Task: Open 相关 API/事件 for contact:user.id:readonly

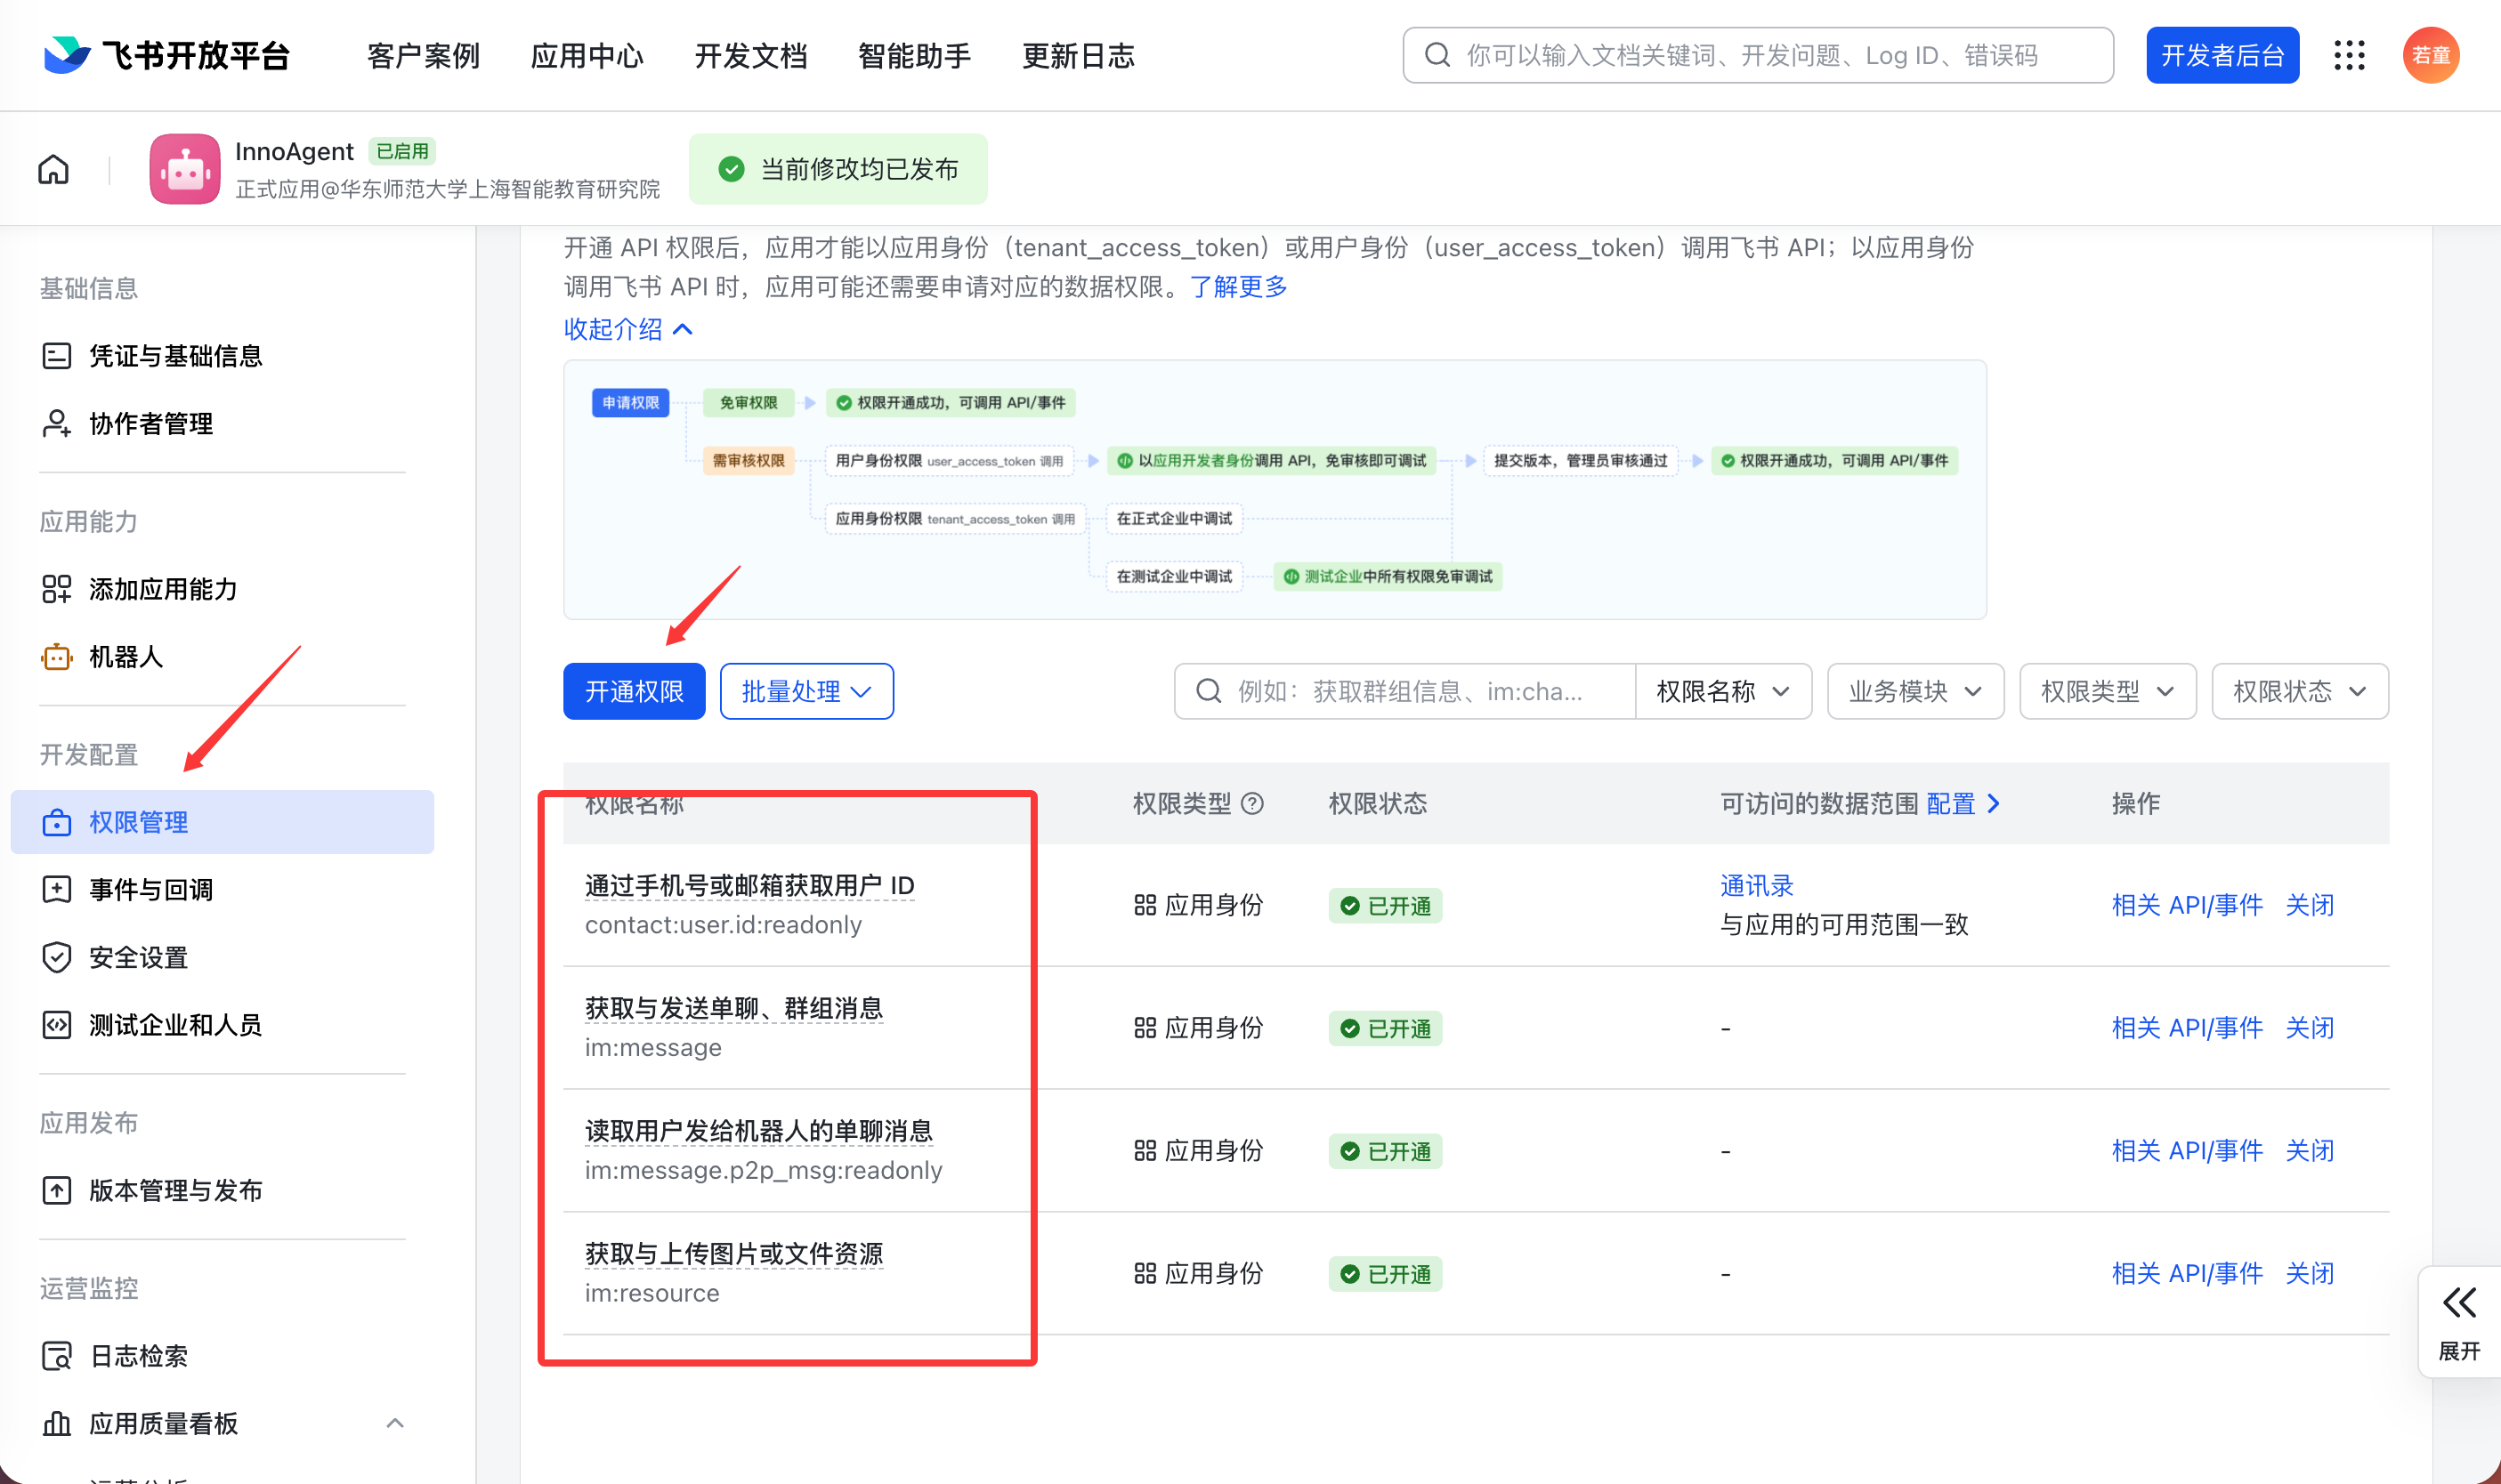Action: 2187,905
